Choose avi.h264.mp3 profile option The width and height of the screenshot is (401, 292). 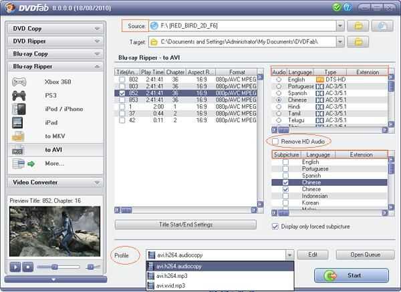220,276
